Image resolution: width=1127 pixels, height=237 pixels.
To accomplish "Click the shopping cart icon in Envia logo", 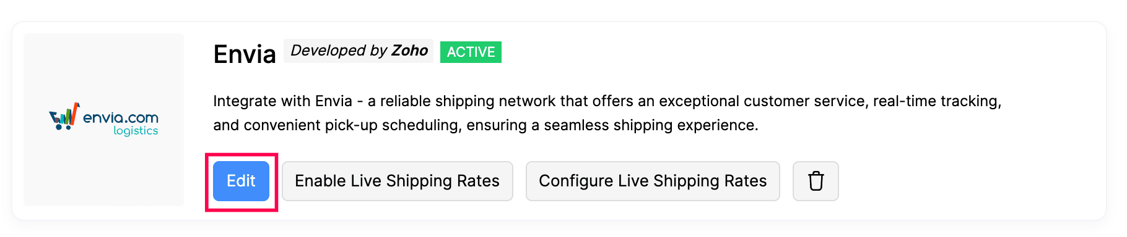I will pyautogui.click(x=64, y=117).
